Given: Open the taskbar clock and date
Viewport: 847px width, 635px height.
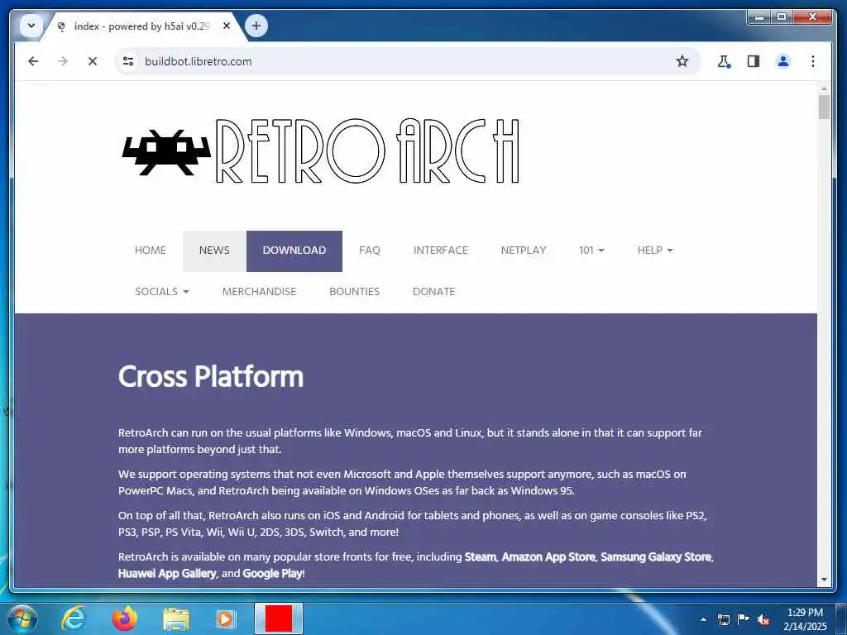Looking at the screenshot, I should point(805,619).
